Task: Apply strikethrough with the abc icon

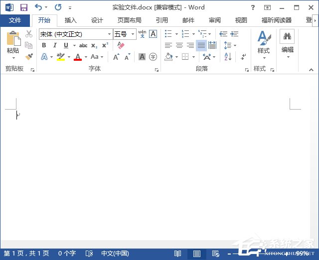Action: (83, 45)
